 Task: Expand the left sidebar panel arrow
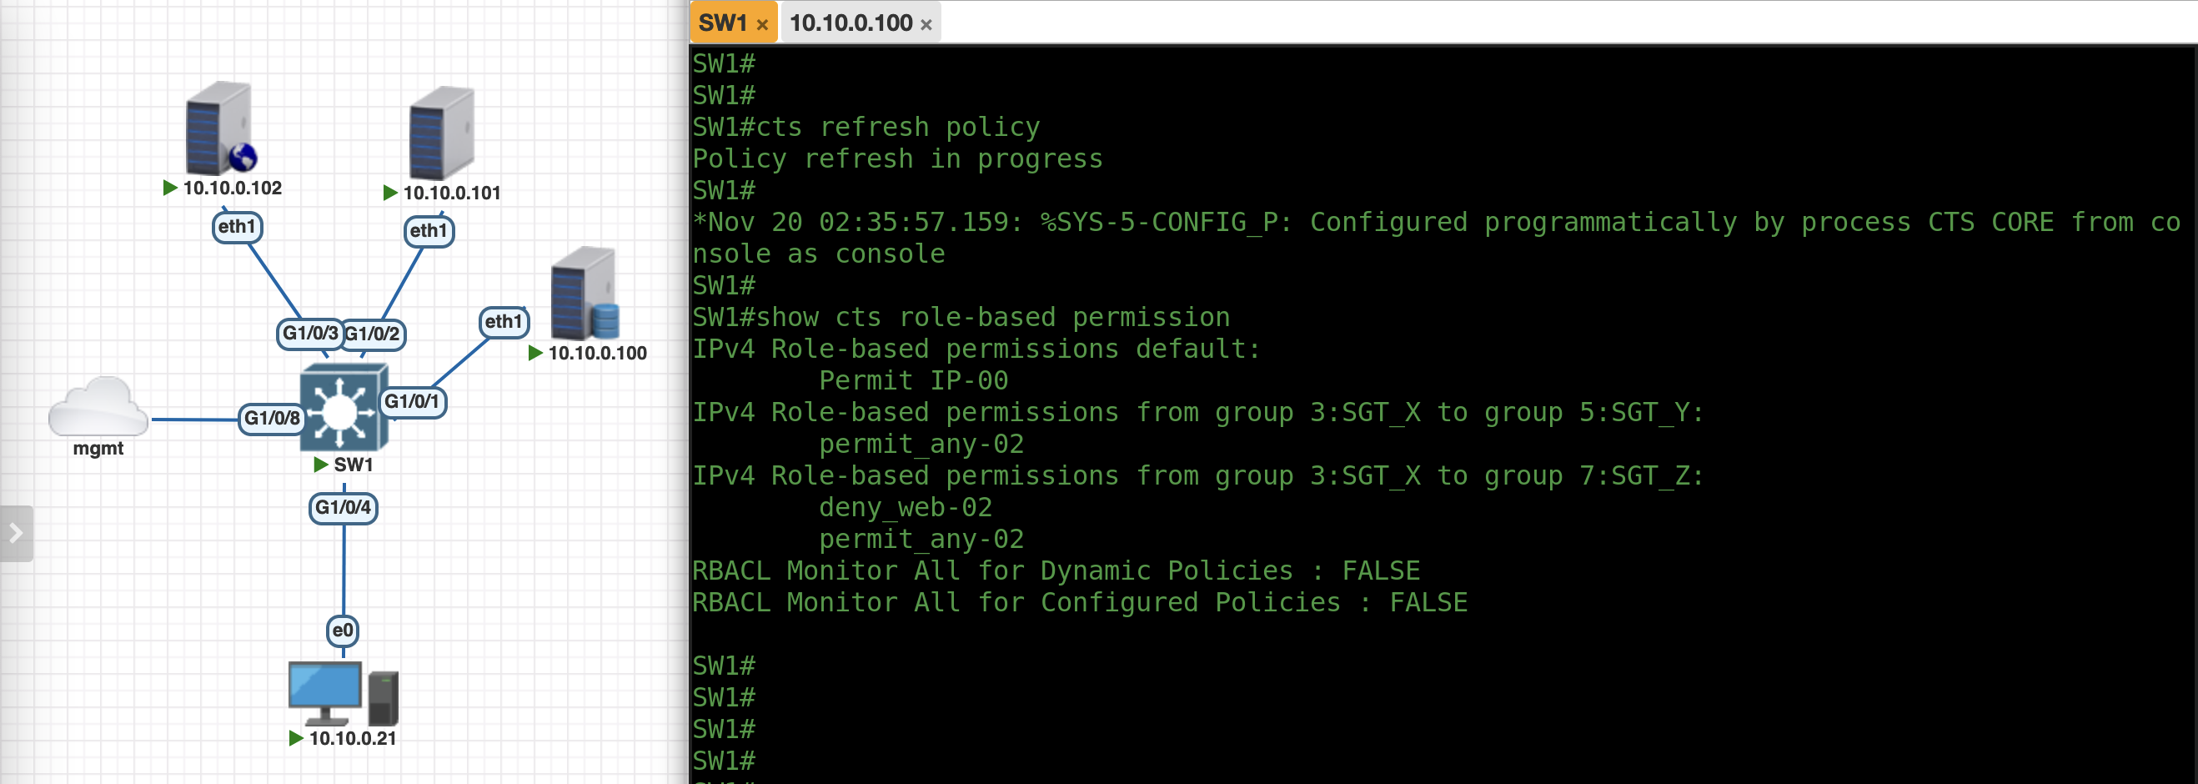click(x=15, y=533)
